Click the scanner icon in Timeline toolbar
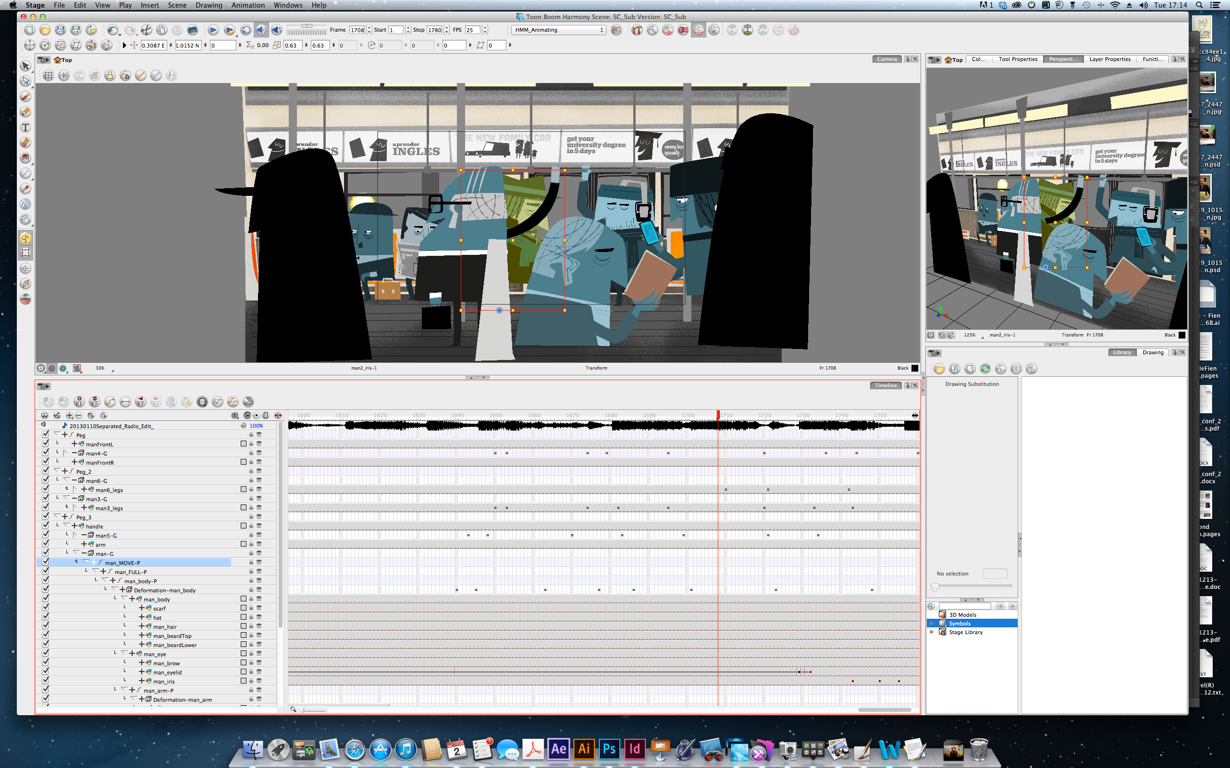Viewport: 1230px width, 768px height. pos(248,402)
